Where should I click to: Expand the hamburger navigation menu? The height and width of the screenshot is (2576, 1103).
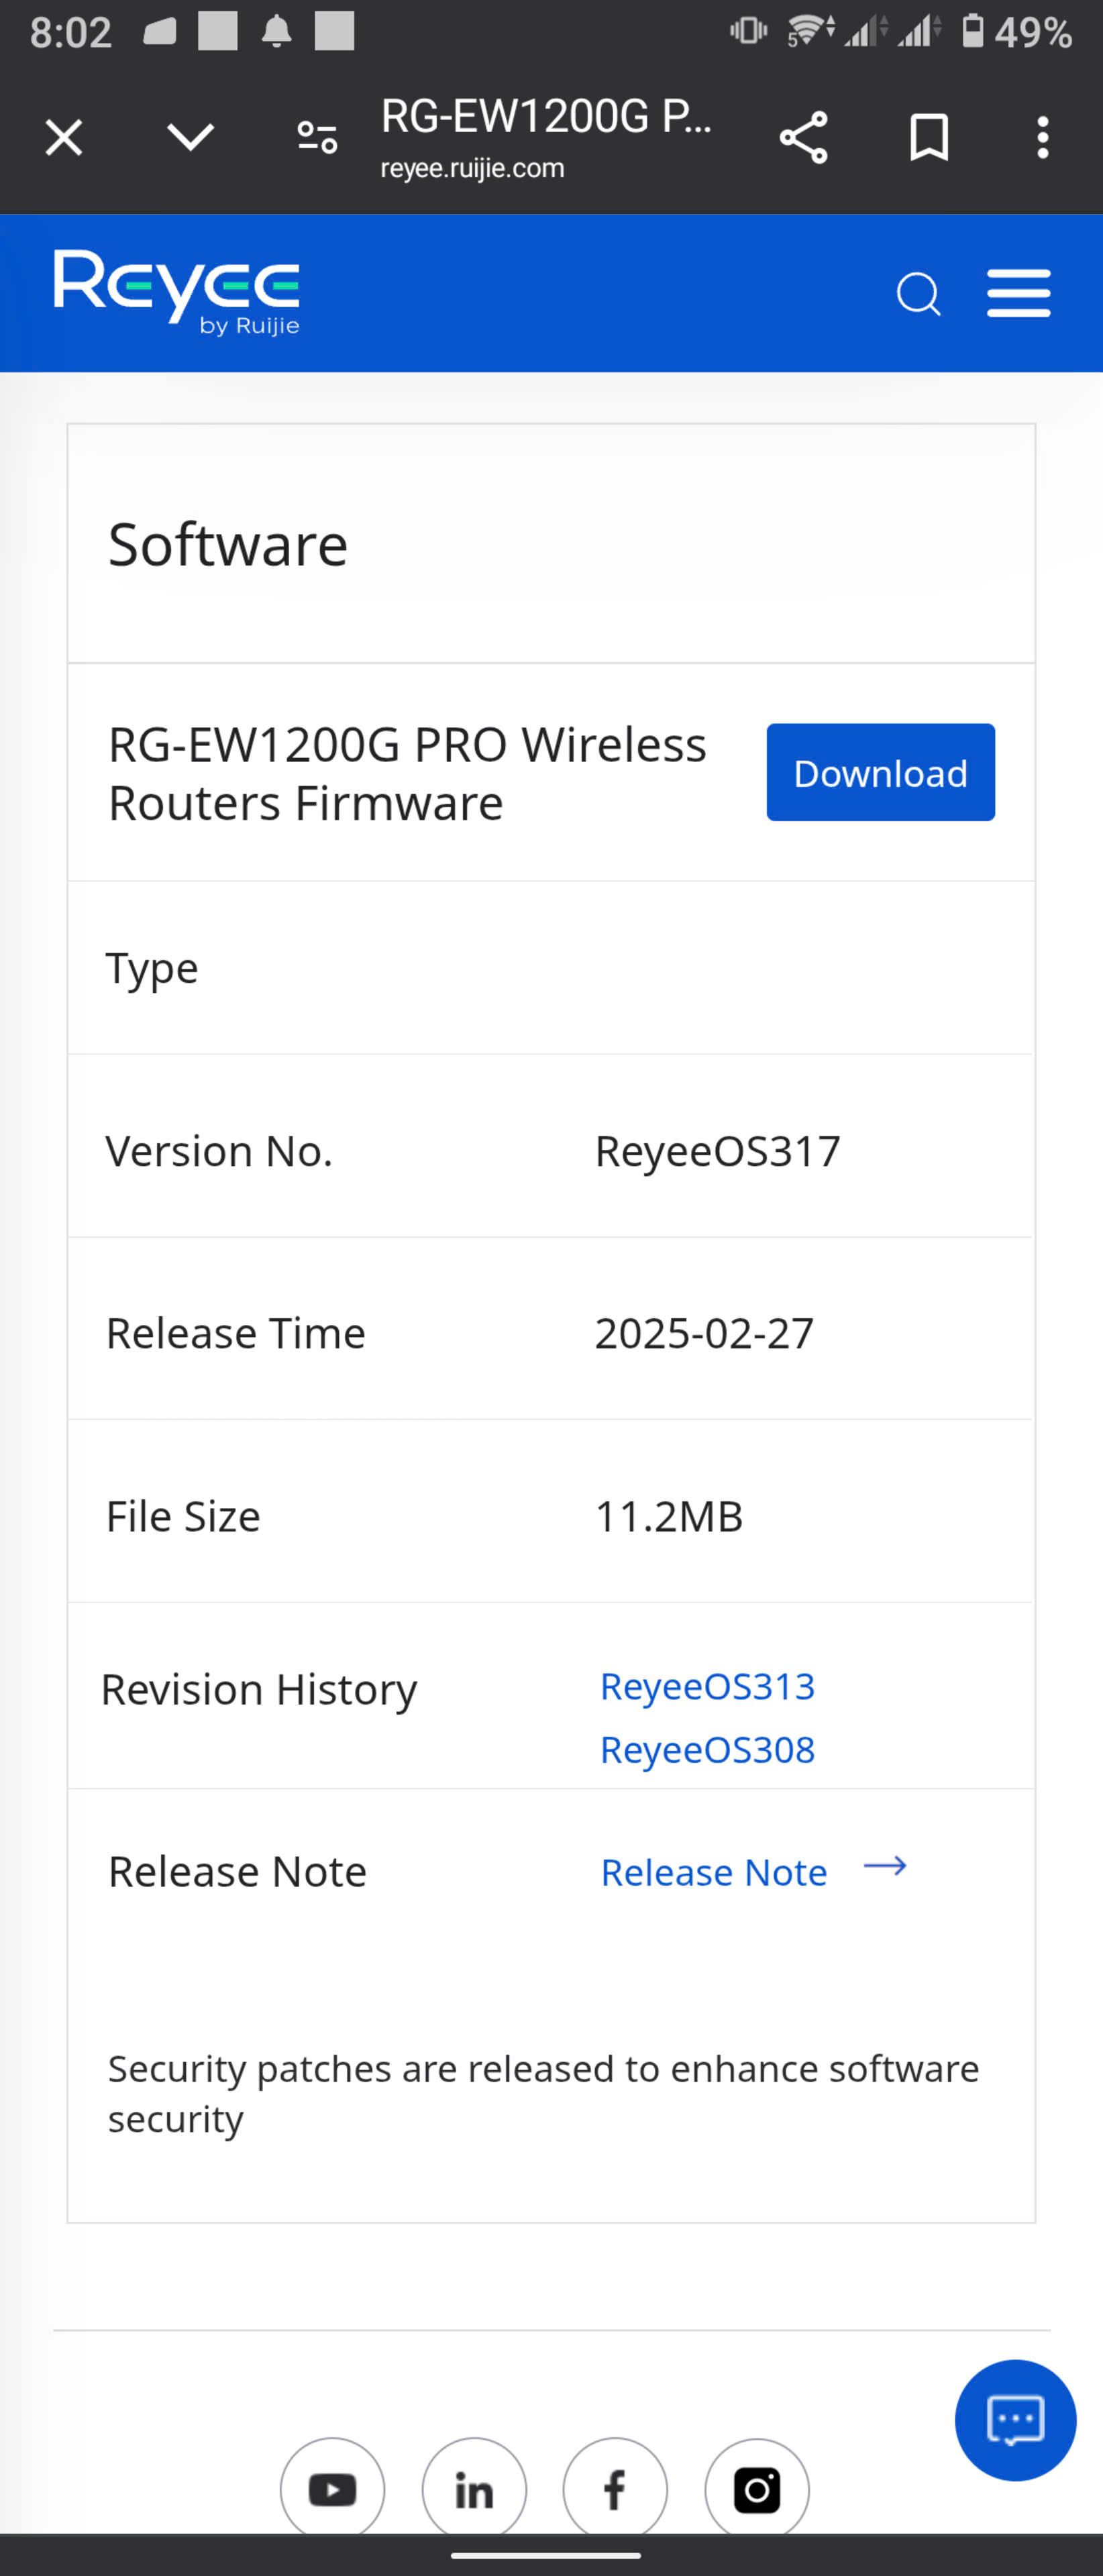coord(1018,293)
